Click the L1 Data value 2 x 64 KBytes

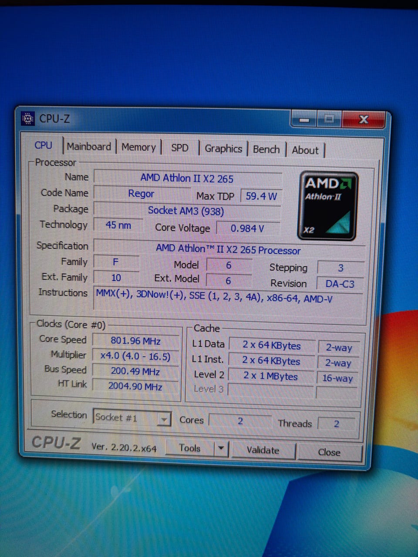click(x=271, y=346)
